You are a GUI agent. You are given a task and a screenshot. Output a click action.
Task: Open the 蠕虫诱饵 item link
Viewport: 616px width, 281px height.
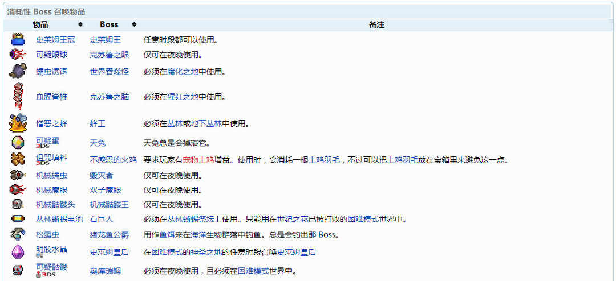(51, 72)
